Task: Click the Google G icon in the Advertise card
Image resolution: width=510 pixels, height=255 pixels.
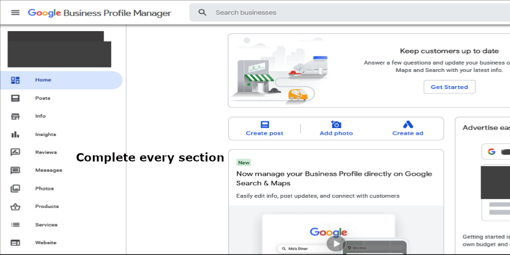Action: (491, 151)
